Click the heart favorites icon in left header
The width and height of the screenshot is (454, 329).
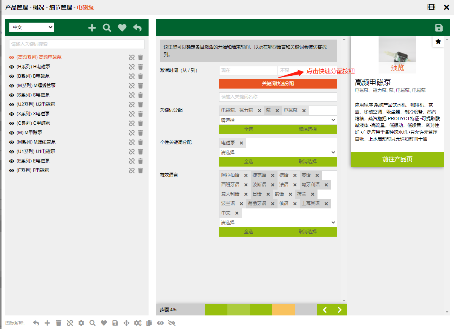coord(122,28)
